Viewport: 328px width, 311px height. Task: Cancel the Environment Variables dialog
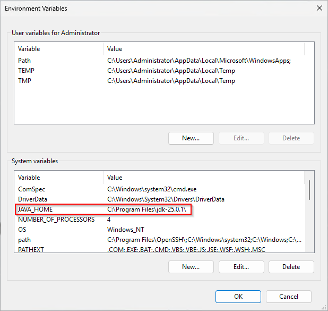coord(288,297)
